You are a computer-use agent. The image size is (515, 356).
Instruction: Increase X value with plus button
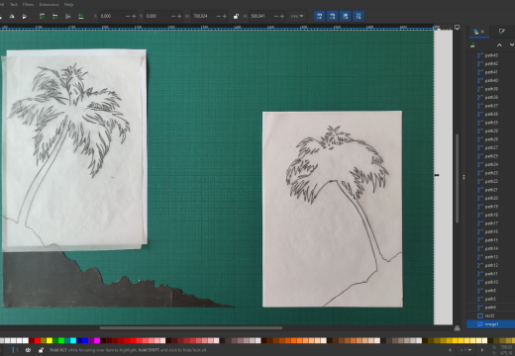tap(134, 16)
